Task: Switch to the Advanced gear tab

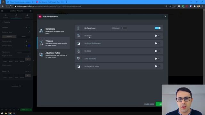Action: pos(27,16)
